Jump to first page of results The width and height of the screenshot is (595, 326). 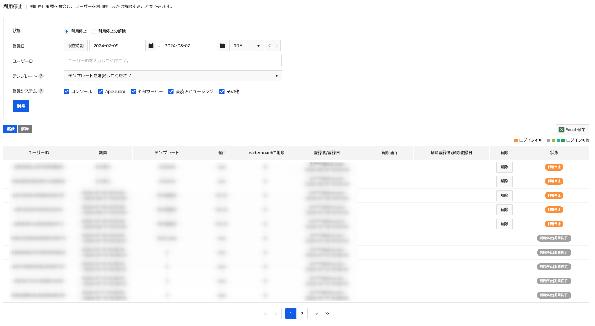coord(265,314)
